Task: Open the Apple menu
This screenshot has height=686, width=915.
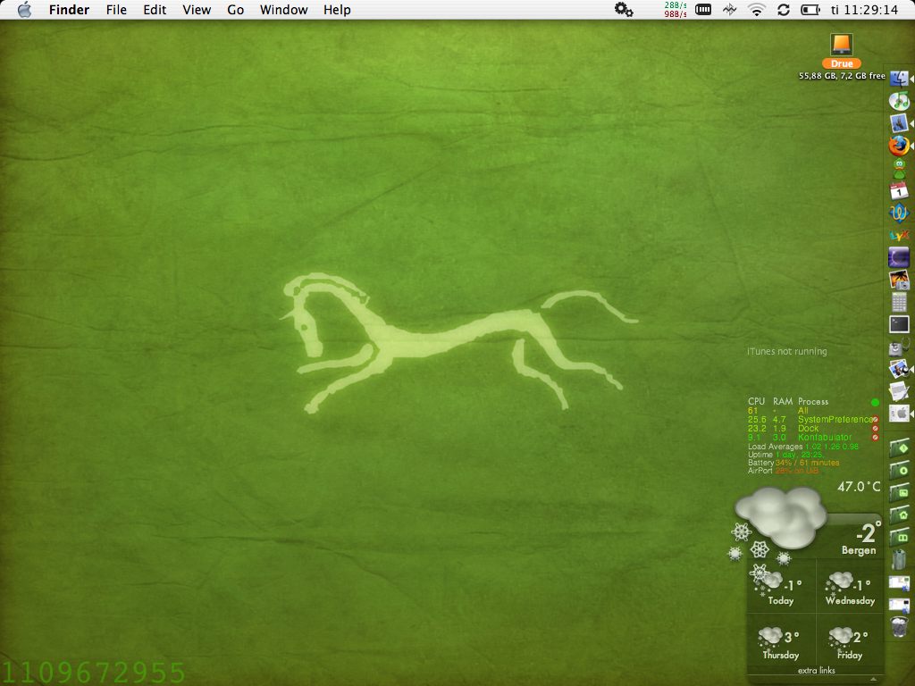Action: (x=24, y=9)
